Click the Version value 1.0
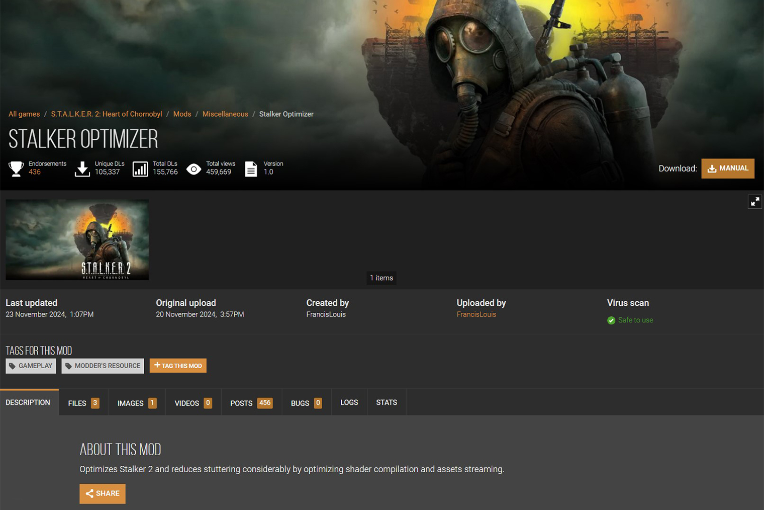 (268, 172)
